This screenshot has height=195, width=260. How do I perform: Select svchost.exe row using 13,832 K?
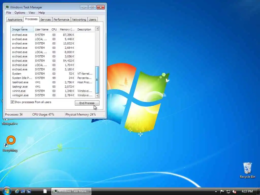53,43
